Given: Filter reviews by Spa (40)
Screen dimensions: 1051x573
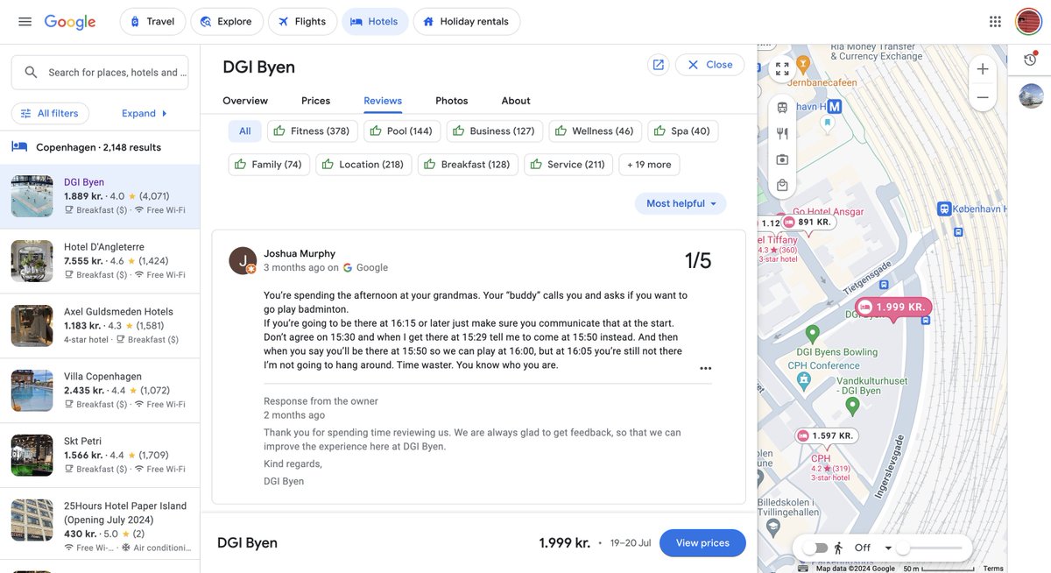Looking at the screenshot, I should [682, 131].
